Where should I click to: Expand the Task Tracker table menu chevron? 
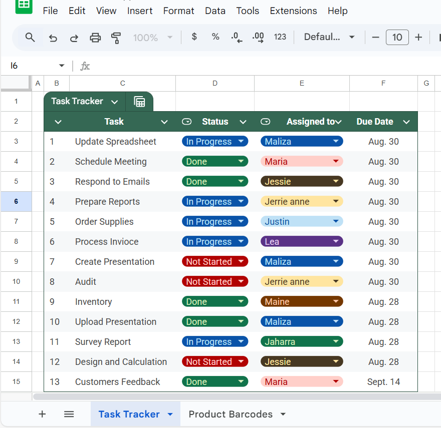click(114, 102)
